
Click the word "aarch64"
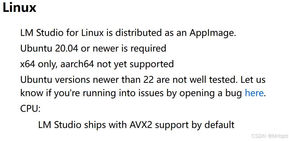pos(77,64)
